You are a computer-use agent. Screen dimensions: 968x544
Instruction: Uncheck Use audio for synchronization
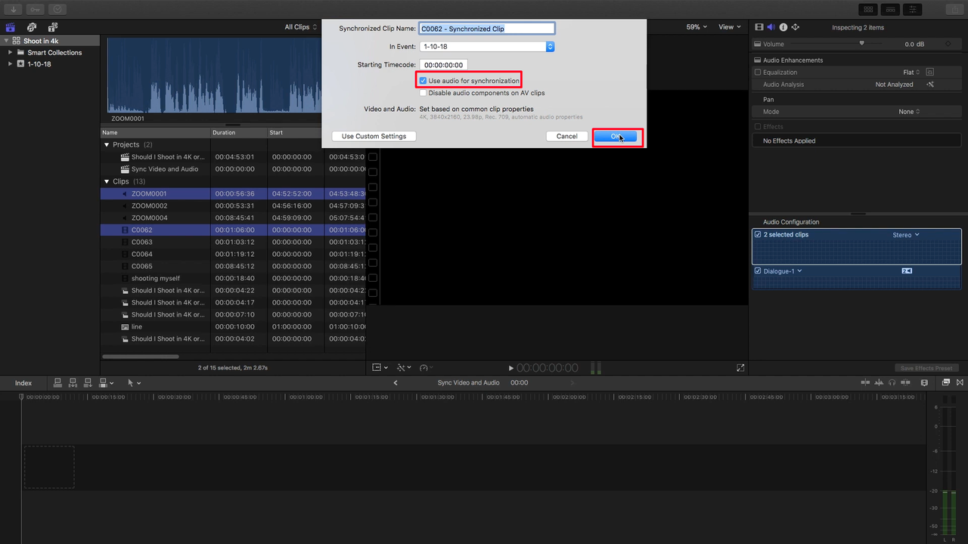point(423,80)
